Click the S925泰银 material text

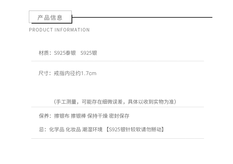coord(65,53)
